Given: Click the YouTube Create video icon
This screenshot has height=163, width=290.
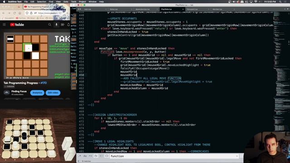Looking at the screenshot, I should 63,24.
